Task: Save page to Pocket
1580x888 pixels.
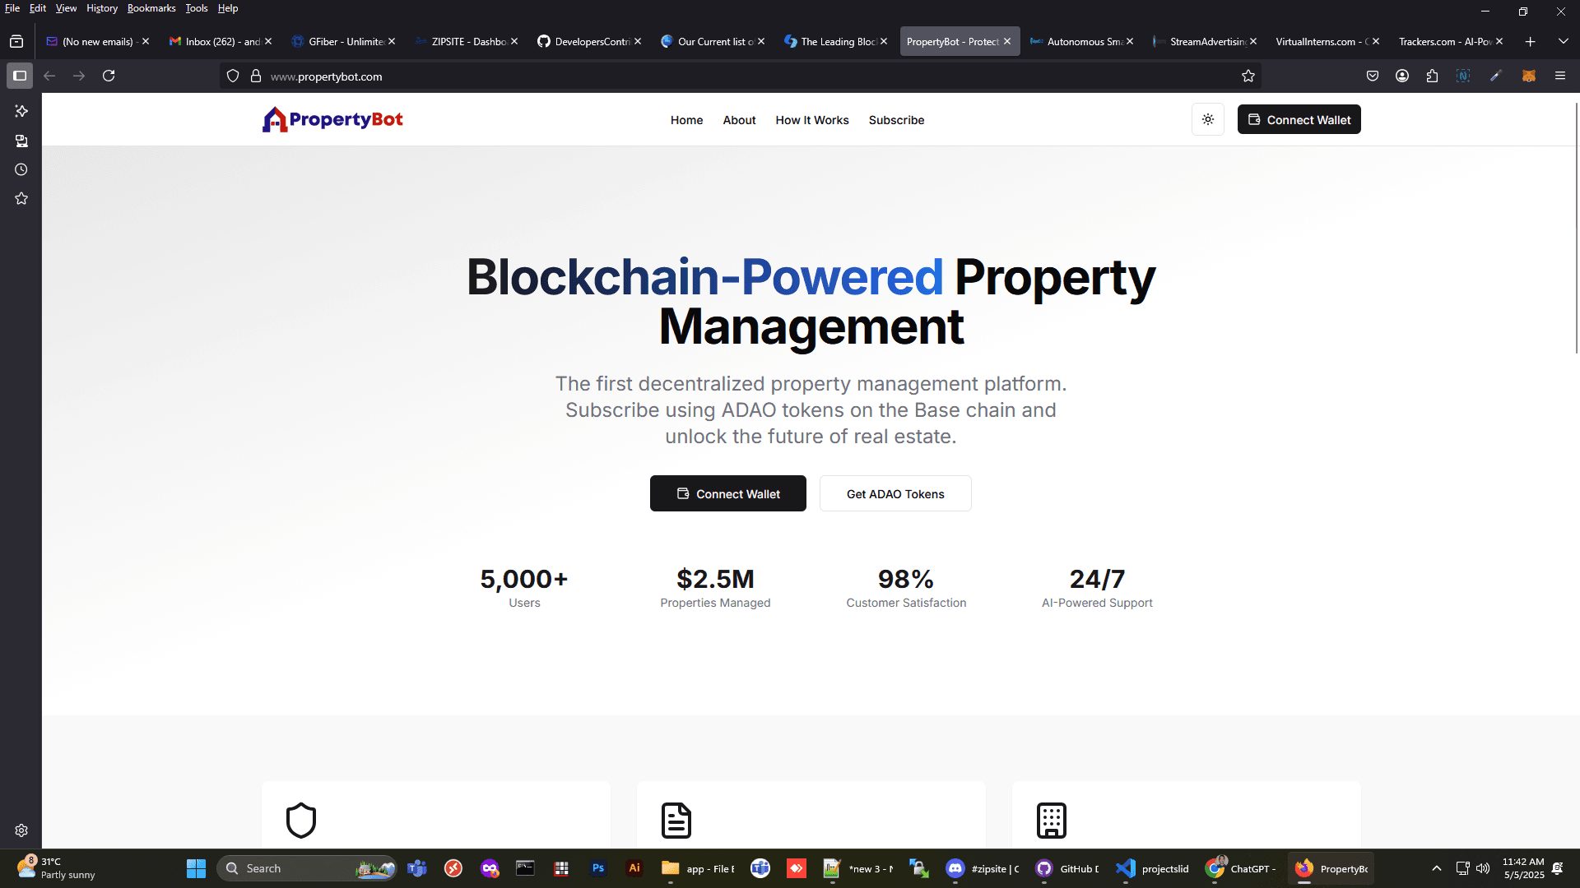Action: 1372,76
